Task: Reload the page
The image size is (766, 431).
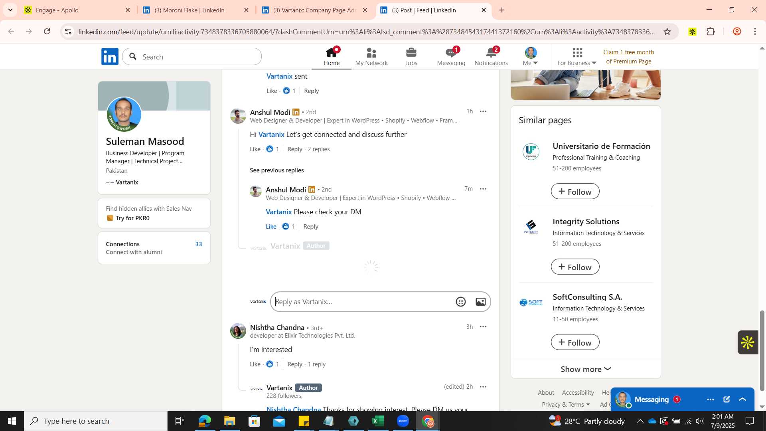Action: click(x=47, y=32)
